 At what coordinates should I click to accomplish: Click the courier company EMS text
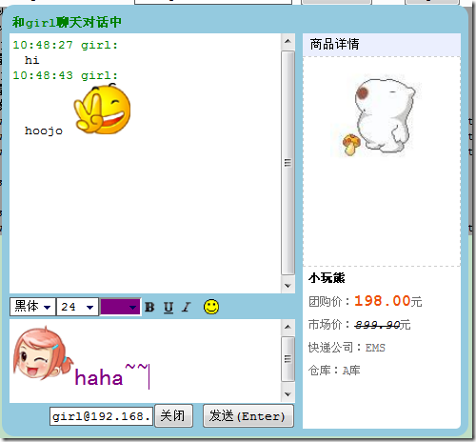click(x=375, y=348)
